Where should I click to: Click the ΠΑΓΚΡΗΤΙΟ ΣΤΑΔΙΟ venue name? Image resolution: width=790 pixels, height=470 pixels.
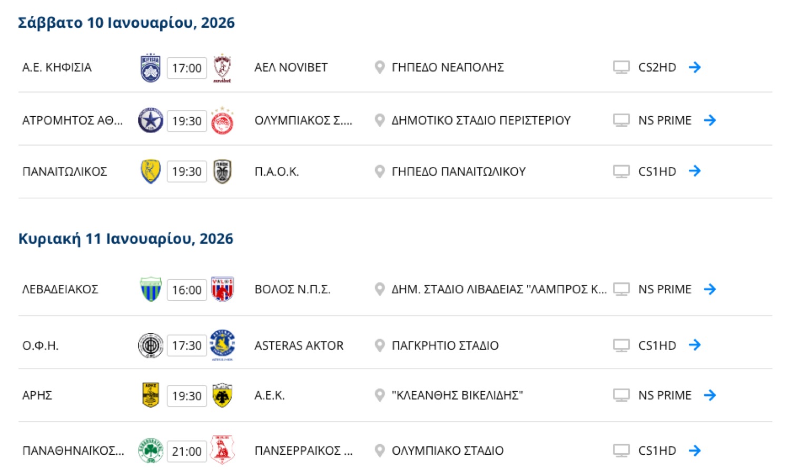pyautogui.click(x=445, y=346)
